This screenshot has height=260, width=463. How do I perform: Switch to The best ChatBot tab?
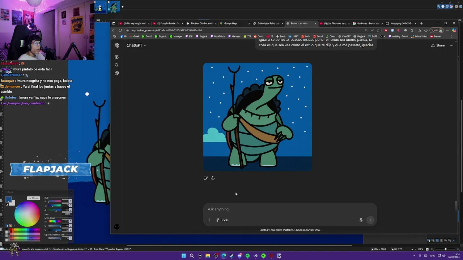201,23
